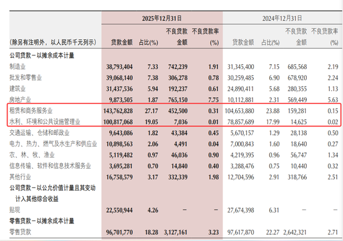Screen dimensions: 343x241
Task: Select the 房地产业 row label
Action: 20,100
